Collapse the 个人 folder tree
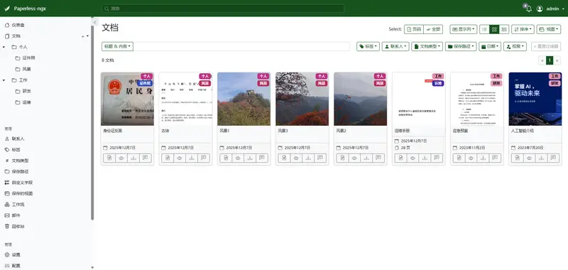 [4, 47]
